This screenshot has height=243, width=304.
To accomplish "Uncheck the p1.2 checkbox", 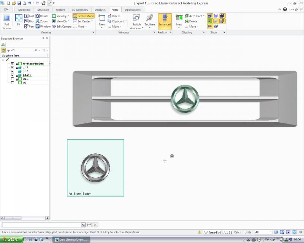I will (x=12, y=71).
